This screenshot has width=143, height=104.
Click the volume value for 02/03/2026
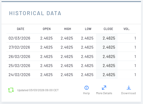pos(135,38)
